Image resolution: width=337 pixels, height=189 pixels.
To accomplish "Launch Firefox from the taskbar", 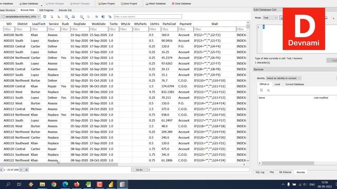I will (x=76, y=184).
